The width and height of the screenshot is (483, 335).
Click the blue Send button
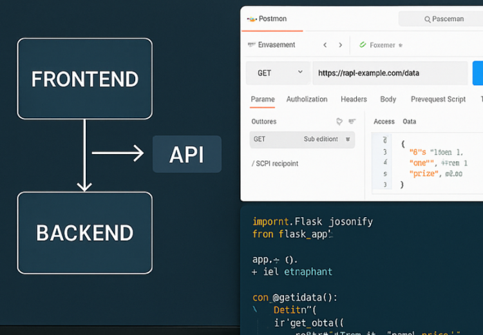tap(477, 73)
